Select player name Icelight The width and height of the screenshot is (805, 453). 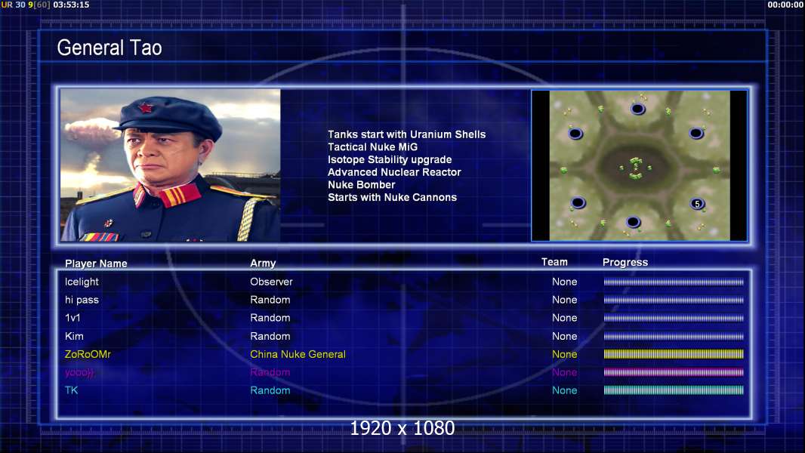click(x=82, y=282)
